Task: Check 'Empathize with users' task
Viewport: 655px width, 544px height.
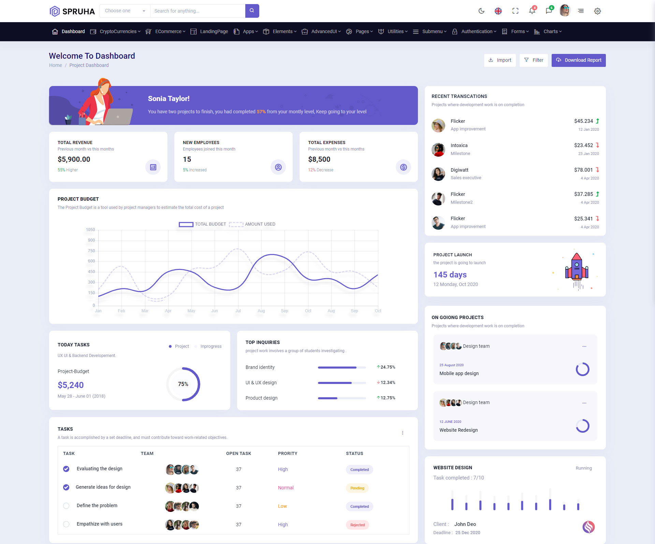Action: [x=66, y=524]
